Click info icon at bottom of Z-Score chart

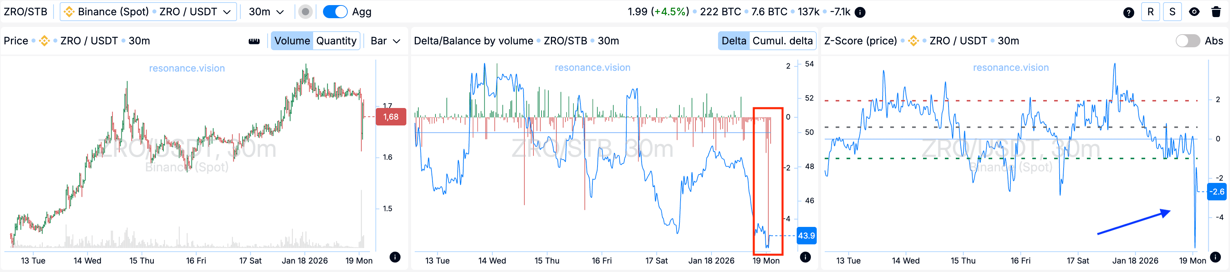[x=1215, y=257]
